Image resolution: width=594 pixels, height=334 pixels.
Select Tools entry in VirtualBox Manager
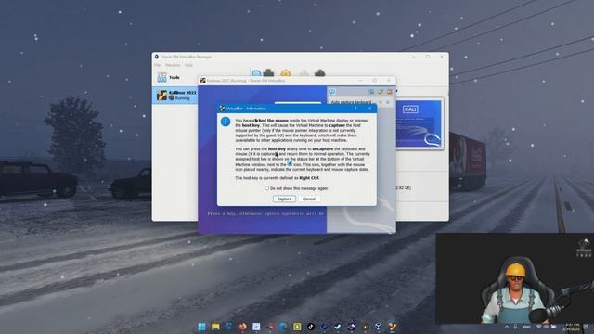(x=174, y=77)
